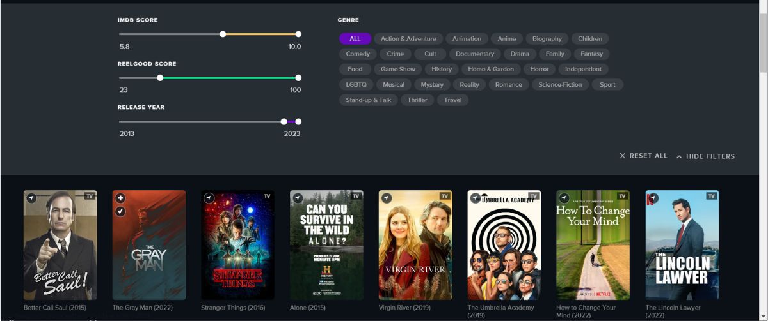768x321 pixels.
Task: Toggle the Action & Adventure genre
Action: coord(408,39)
